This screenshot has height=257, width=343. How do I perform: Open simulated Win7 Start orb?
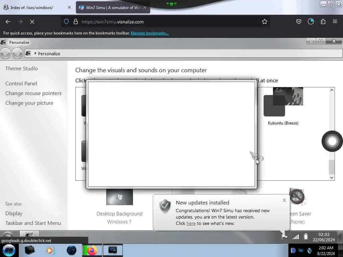8,235
